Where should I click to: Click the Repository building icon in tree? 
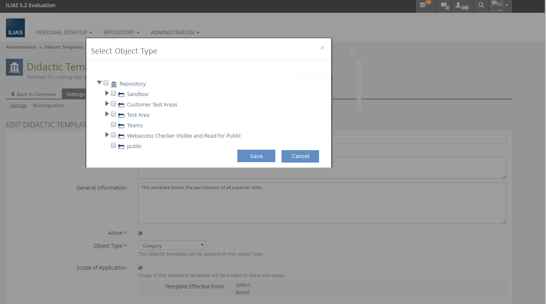click(x=114, y=84)
